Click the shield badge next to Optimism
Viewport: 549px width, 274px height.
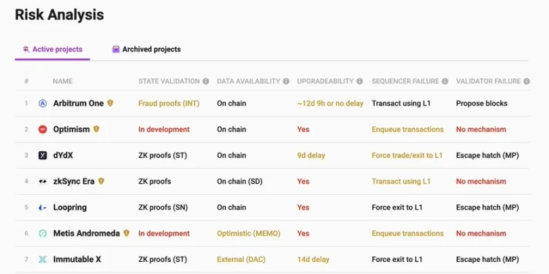96,130
